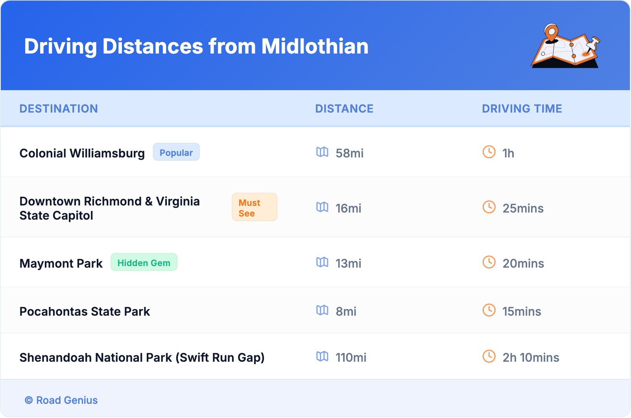This screenshot has width=631, height=418.
Task: Click the Distance column header
Action: [344, 109]
